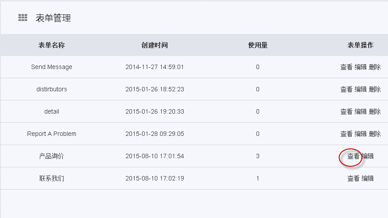The image size is (388, 218).
Task: View the Report A Problem form (查看)
Action: coord(346,134)
